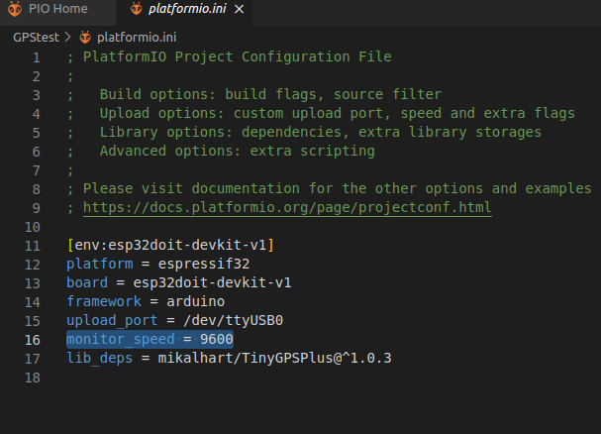Click line number 11 in the gutter
Screen dimensions: 601x434
(33, 245)
